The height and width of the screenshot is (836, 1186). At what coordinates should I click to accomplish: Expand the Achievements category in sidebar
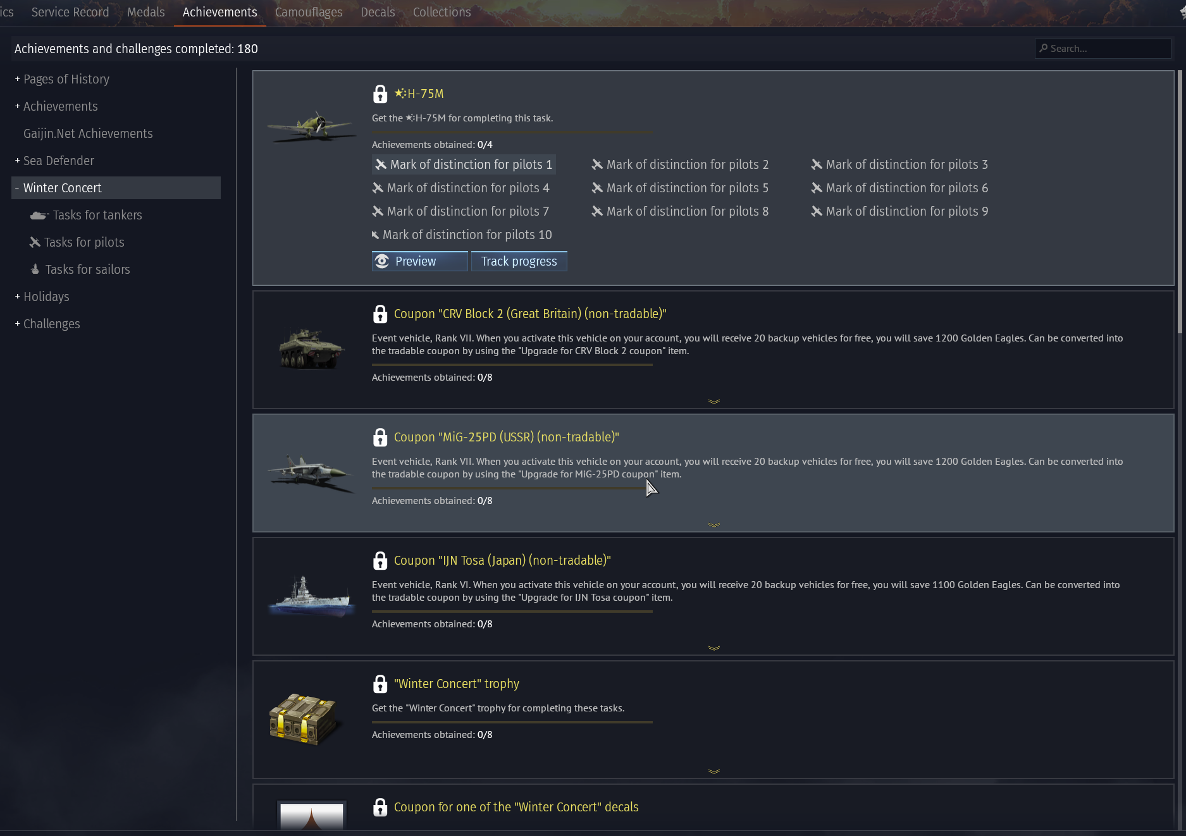17,106
